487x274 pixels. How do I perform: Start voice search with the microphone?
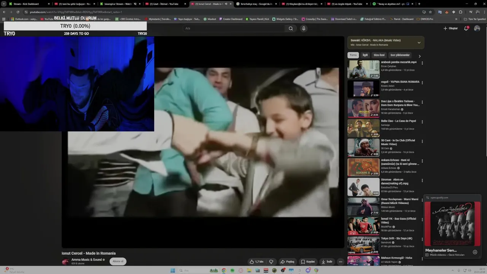tap(304, 29)
